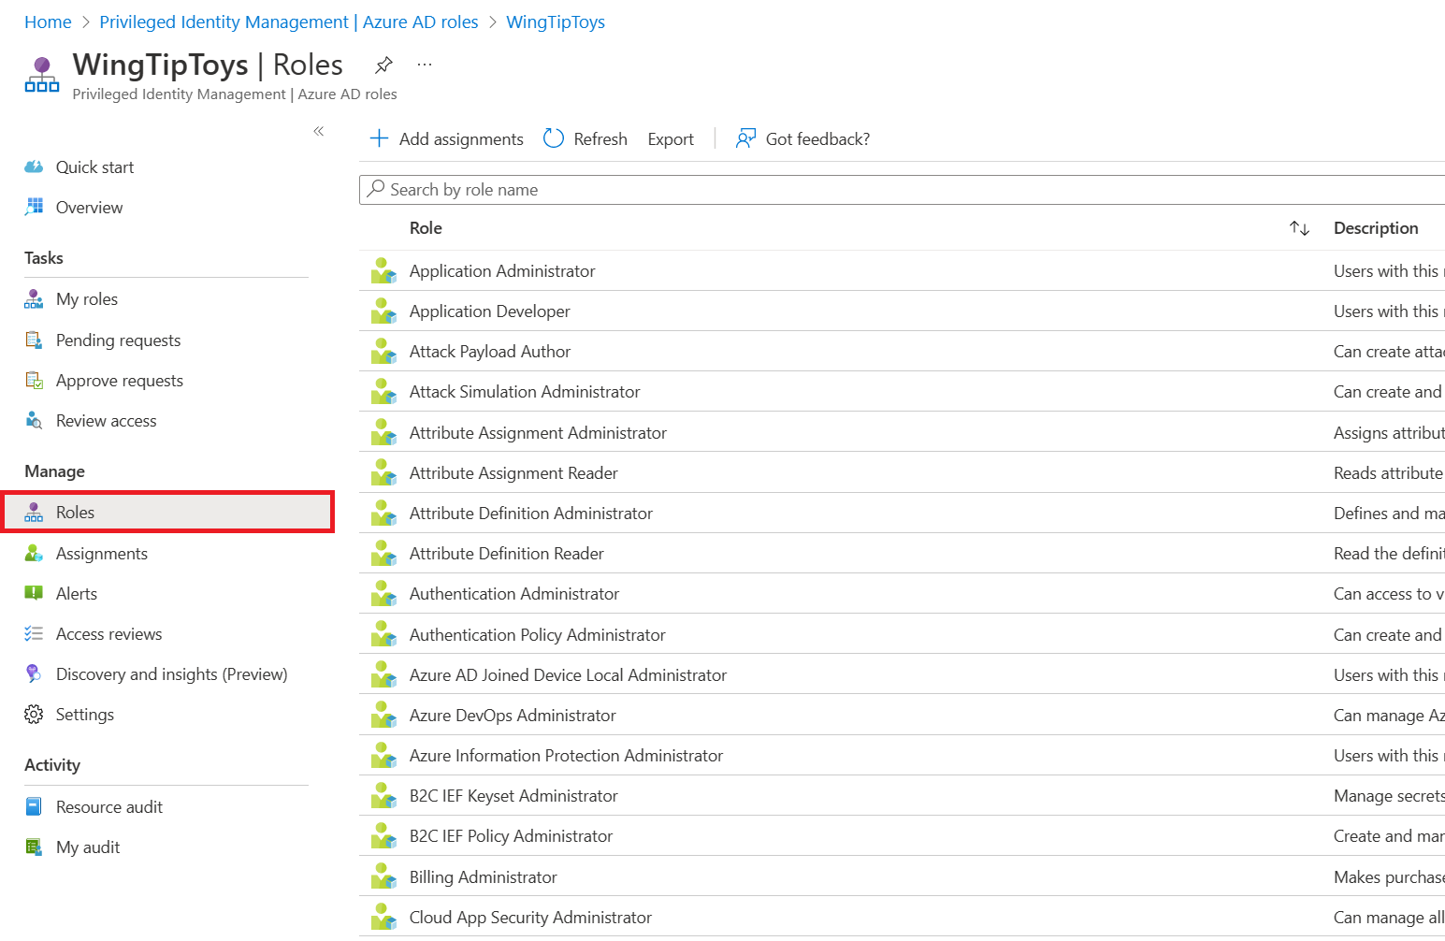Click the plus icon for Add assignments
Viewport: 1445px width, 941px height.
(379, 138)
